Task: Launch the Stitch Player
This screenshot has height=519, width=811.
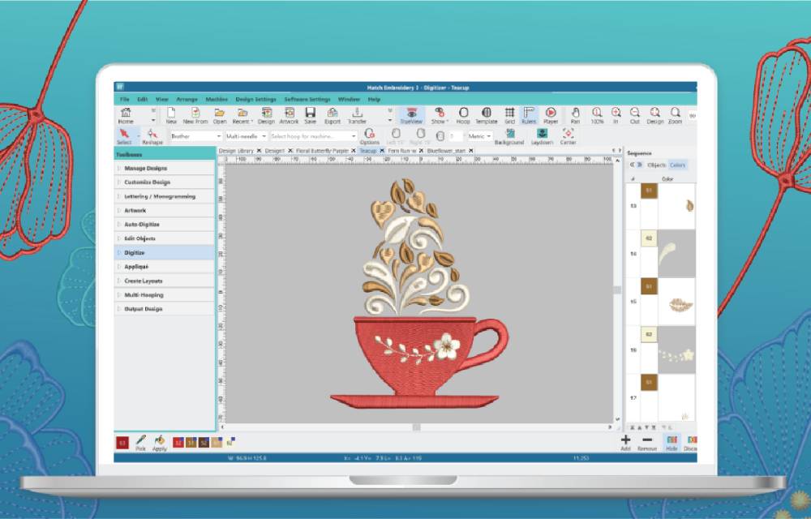Action: (x=550, y=114)
